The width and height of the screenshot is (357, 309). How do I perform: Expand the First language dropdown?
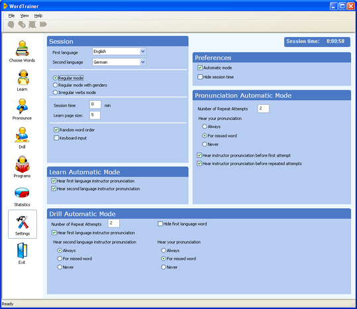click(x=143, y=52)
